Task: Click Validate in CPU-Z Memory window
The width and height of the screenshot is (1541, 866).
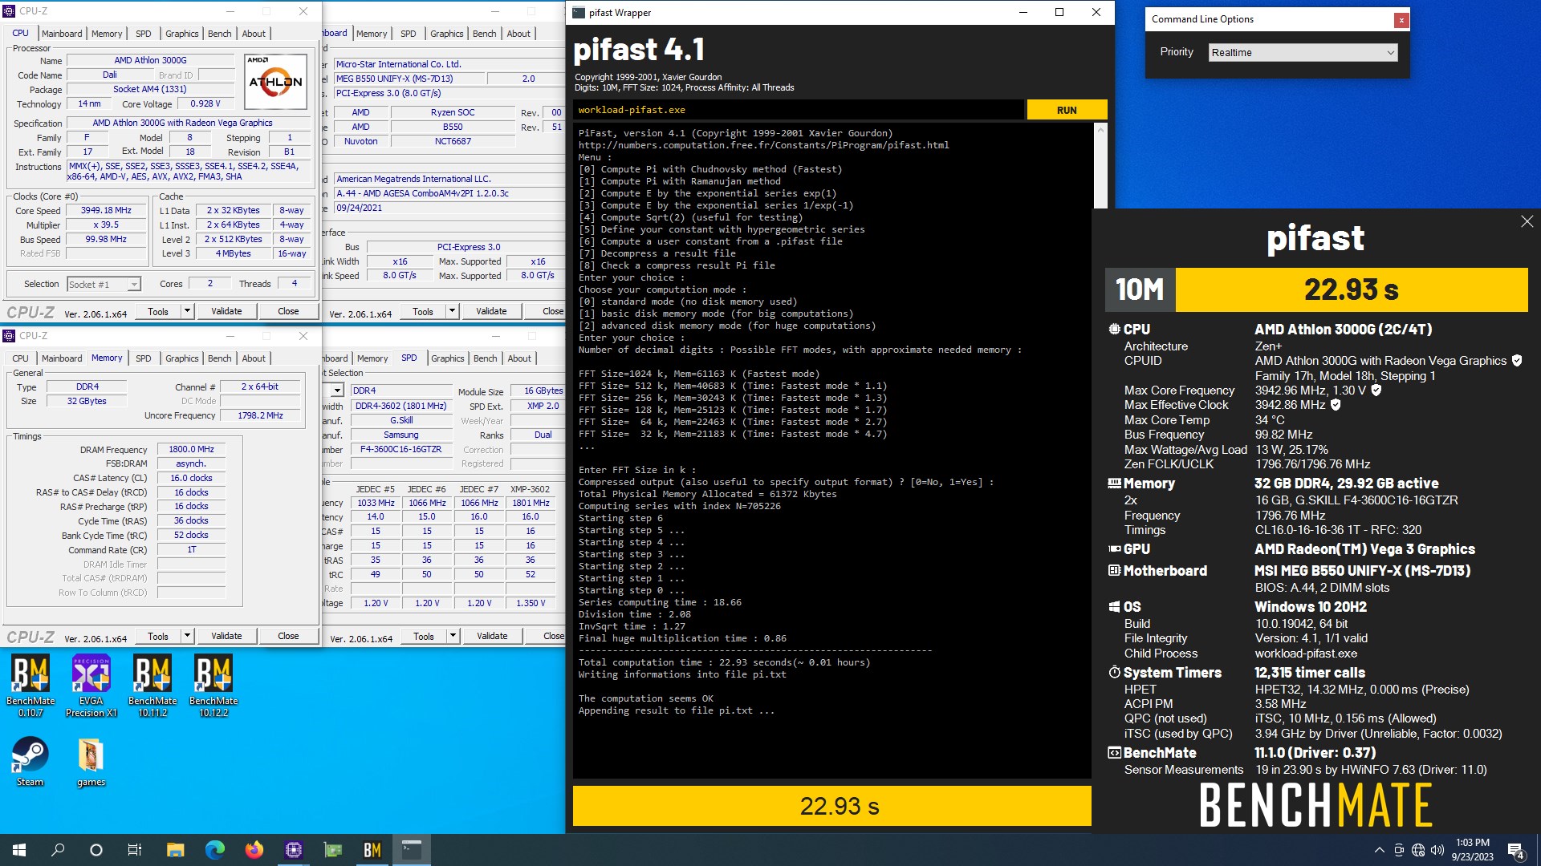Action: [226, 636]
